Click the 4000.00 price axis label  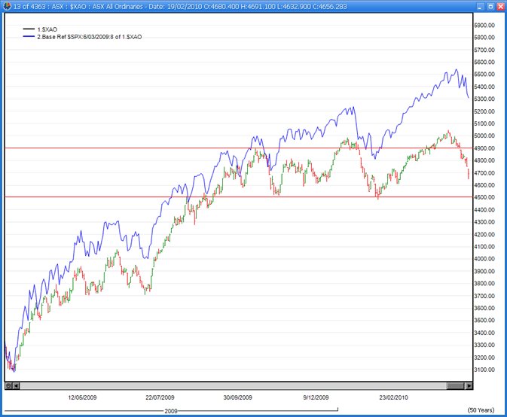pyautogui.click(x=484, y=259)
